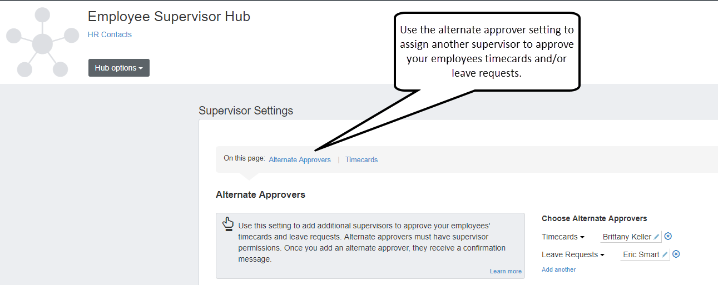Expand the Timecards approver type dropdown
Image resolution: width=718 pixels, height=285 pixels.
pos(563,237)
